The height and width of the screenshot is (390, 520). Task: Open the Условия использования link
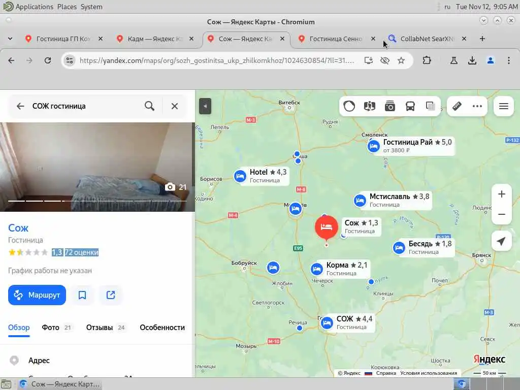coord(429,373)
